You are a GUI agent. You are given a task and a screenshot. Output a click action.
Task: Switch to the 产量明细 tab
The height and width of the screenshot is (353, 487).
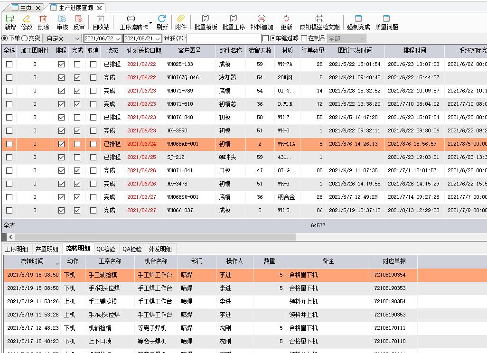tap(47, 249)
